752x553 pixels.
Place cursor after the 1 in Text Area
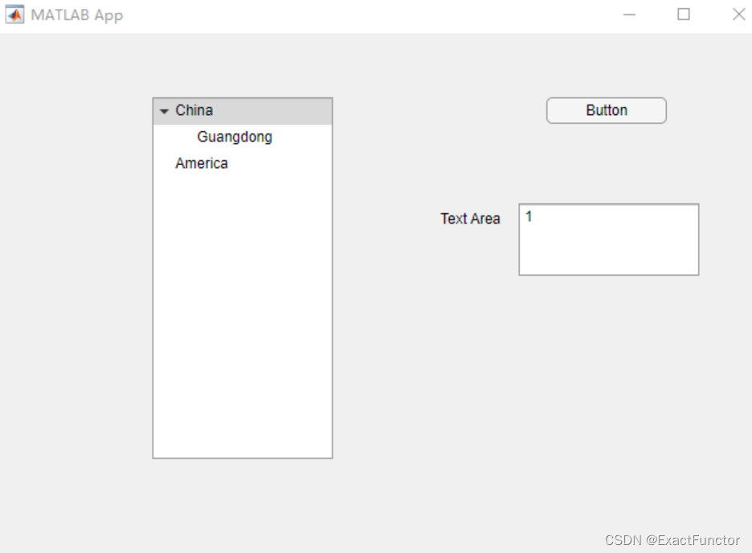(x=534, y=215)
